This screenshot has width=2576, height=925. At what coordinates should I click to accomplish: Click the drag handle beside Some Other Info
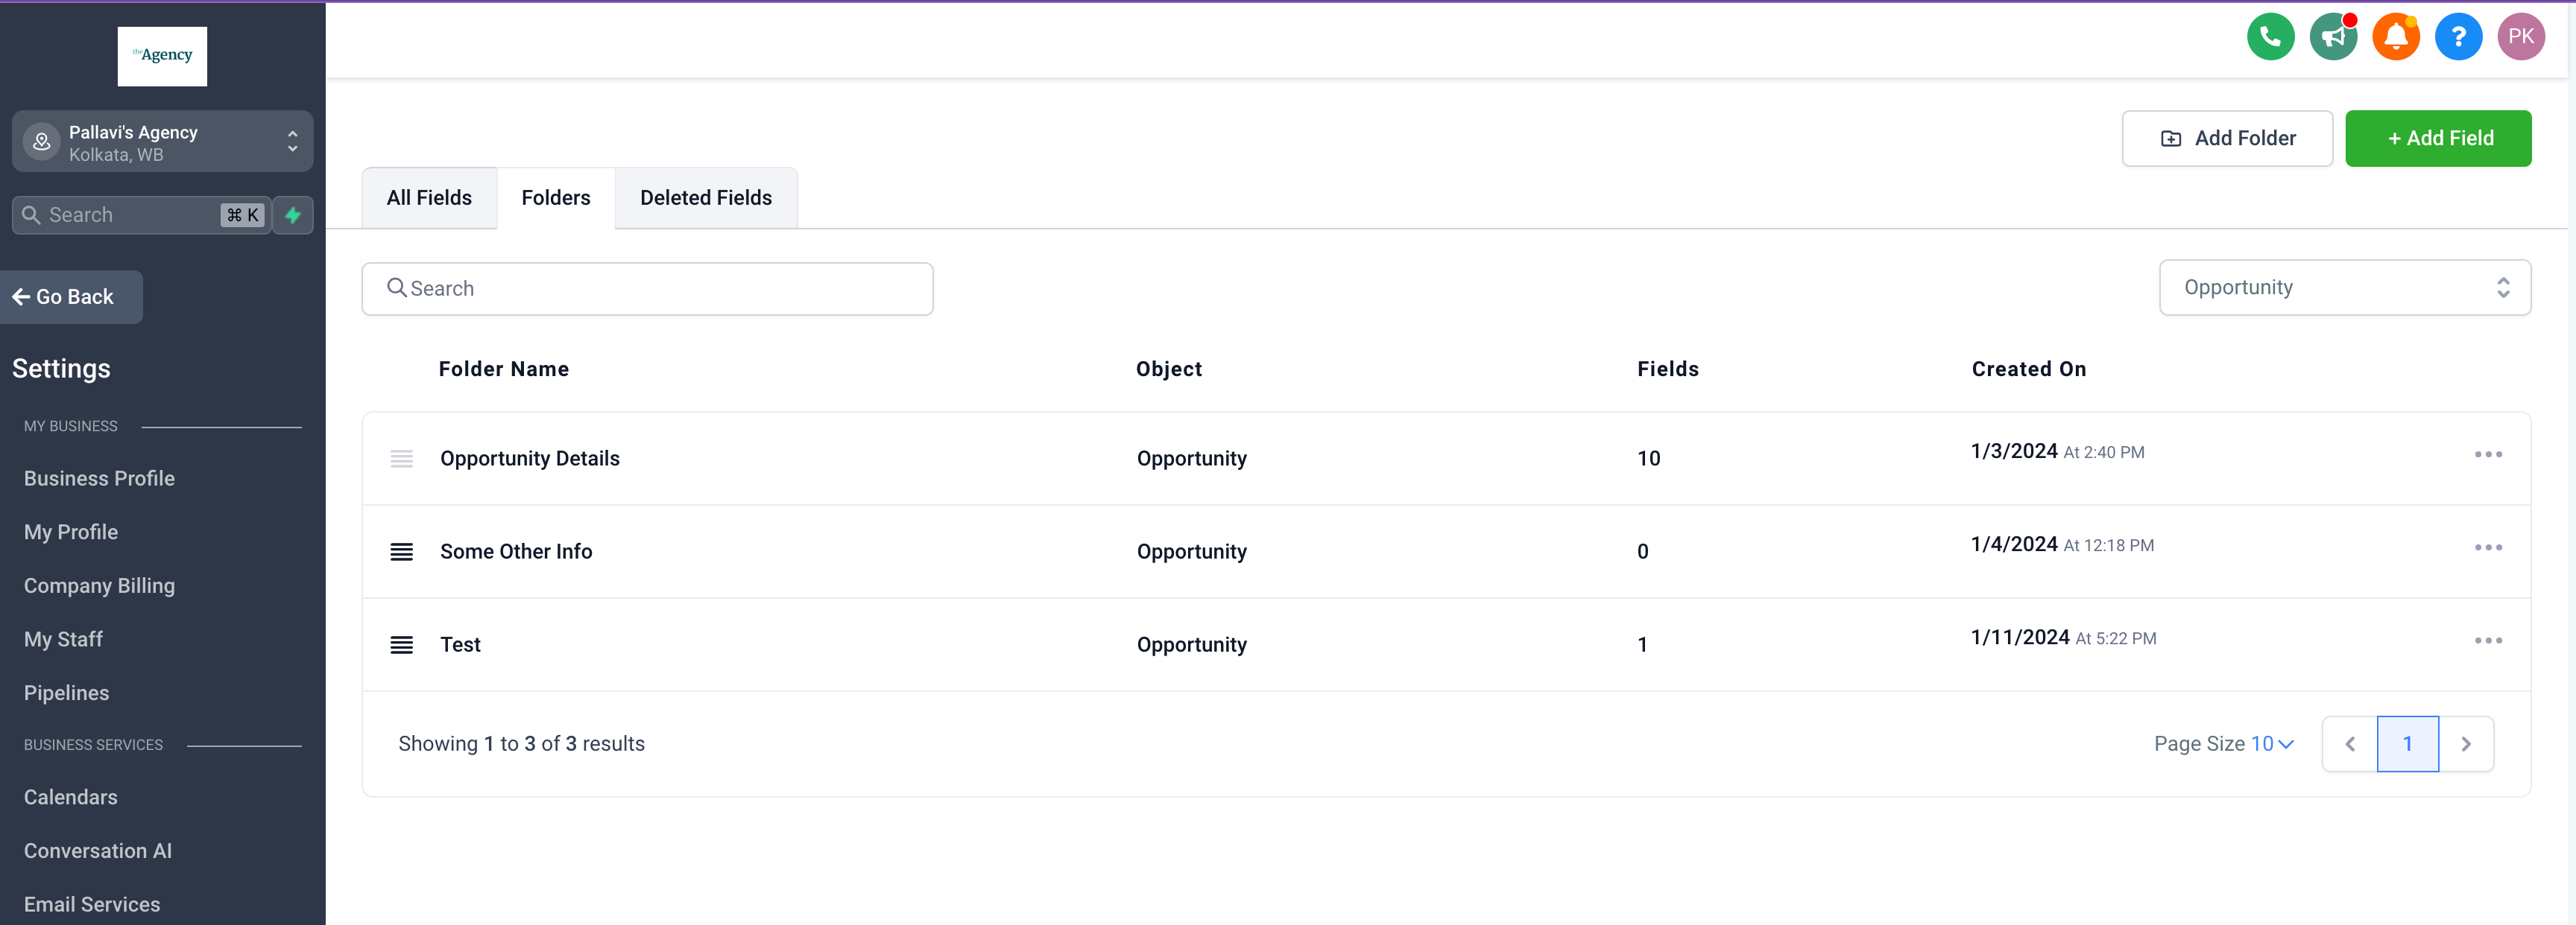(401, 551)
